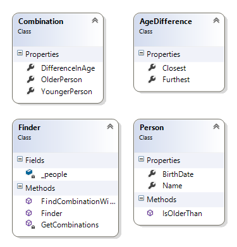The image size is (237, 247).
Task: Click the Person class title
Action: (152, 128)
